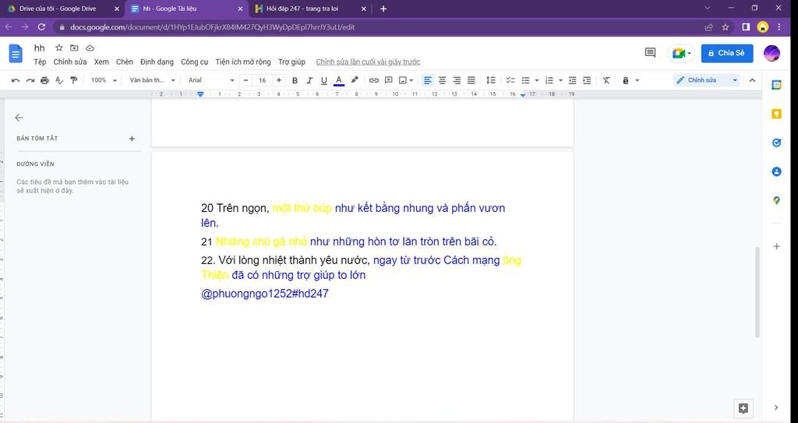The height and width of the screenshot is (423, 798).
Task: Justify the paragraph text
Action: tap(471, 80)
